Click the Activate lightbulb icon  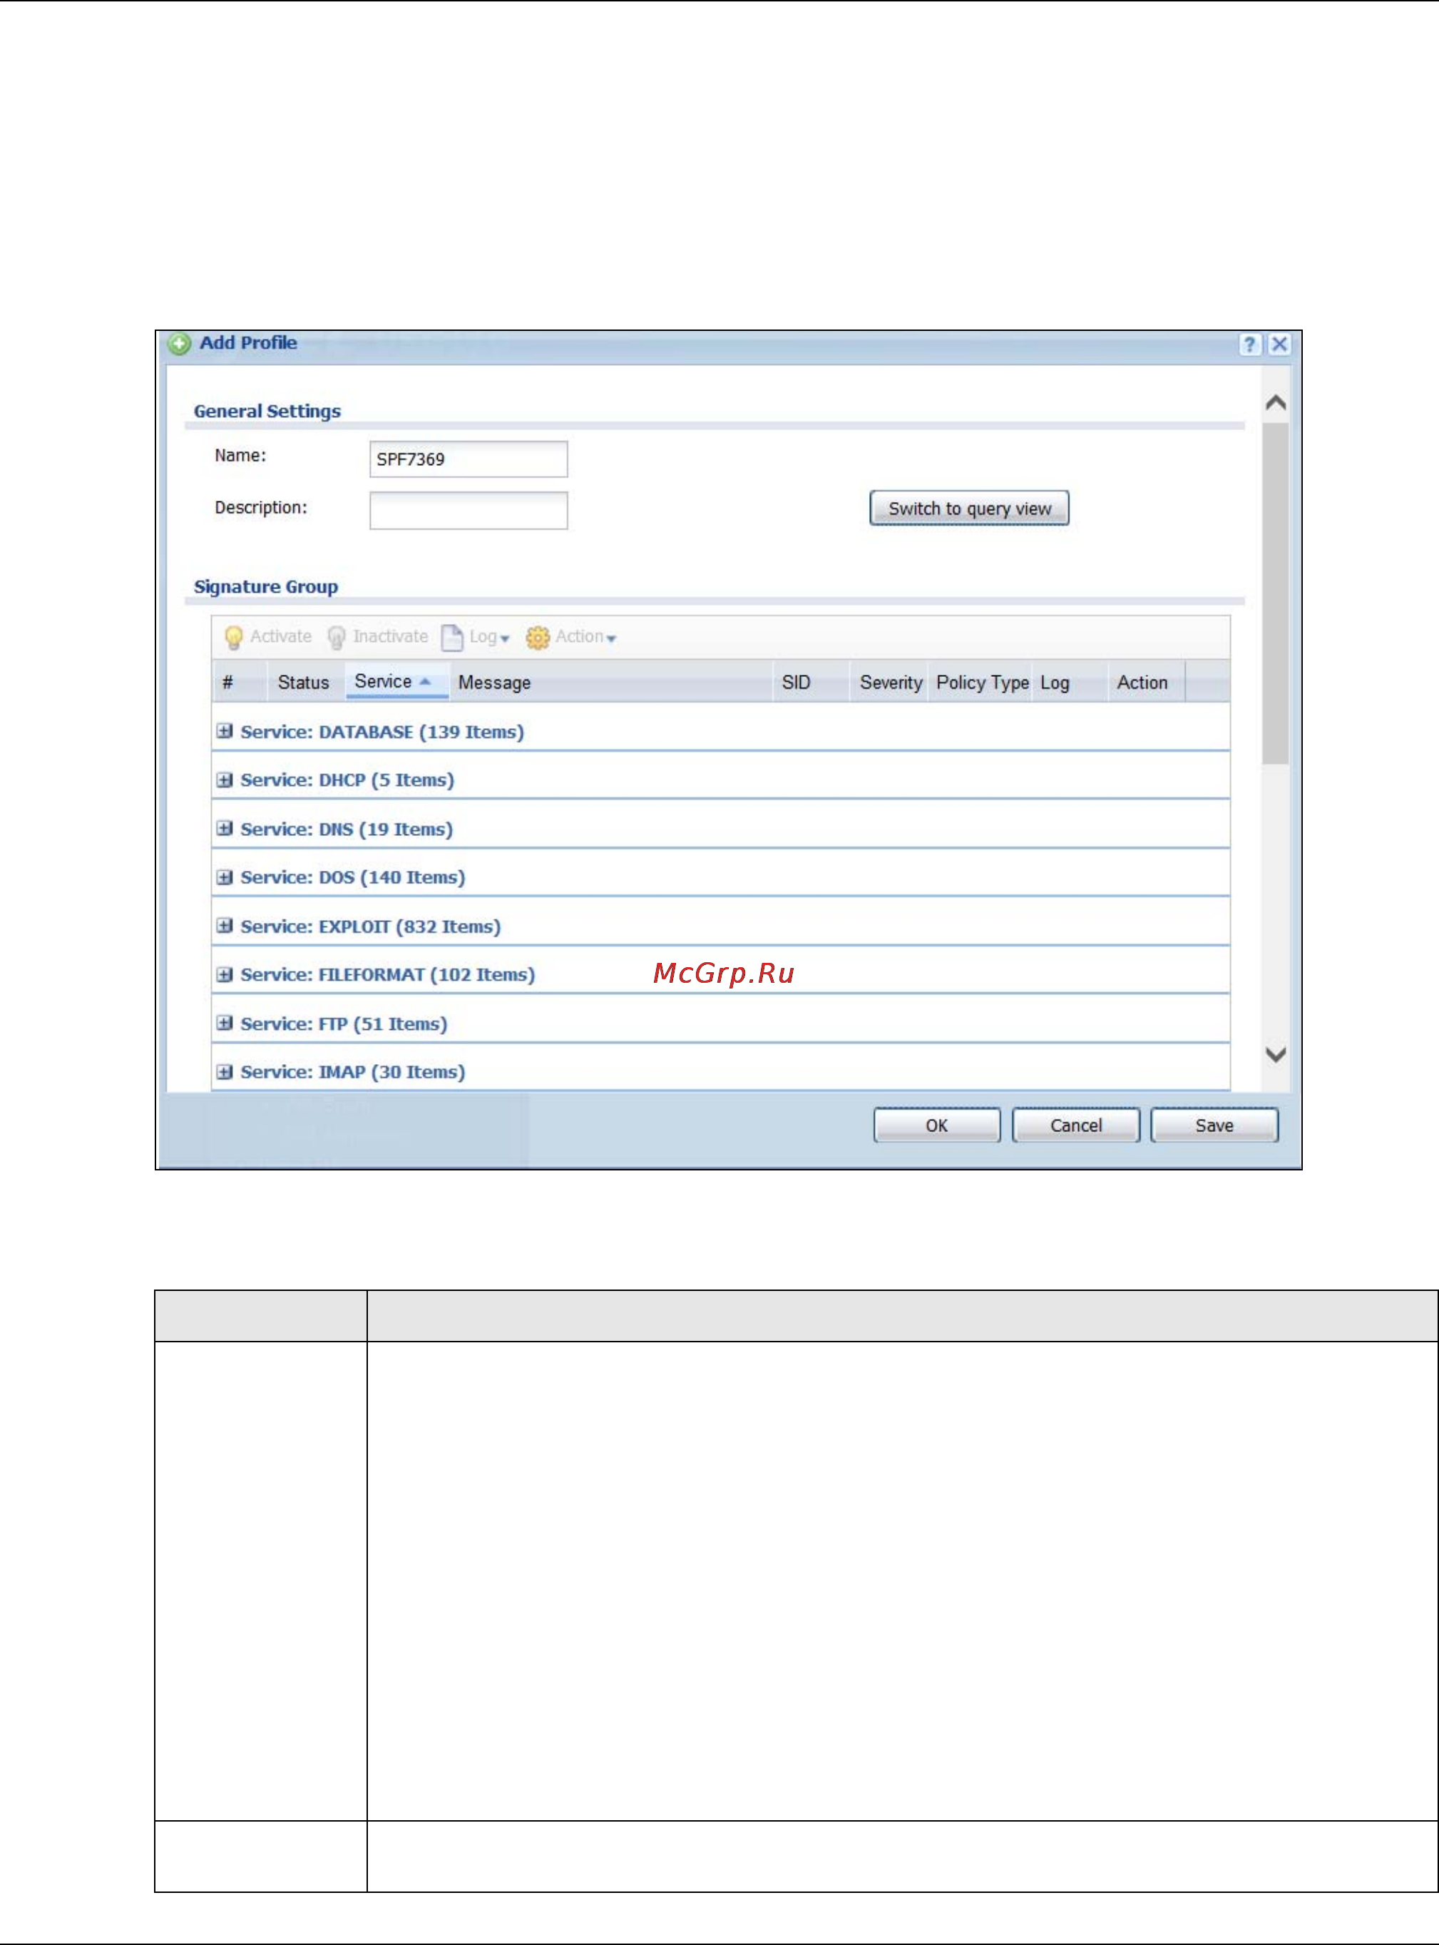(233, 638)
